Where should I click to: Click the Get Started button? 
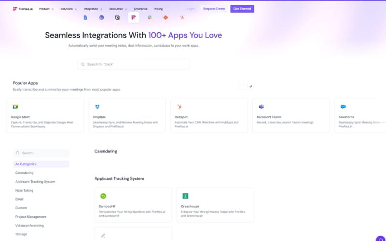[242, 9]
